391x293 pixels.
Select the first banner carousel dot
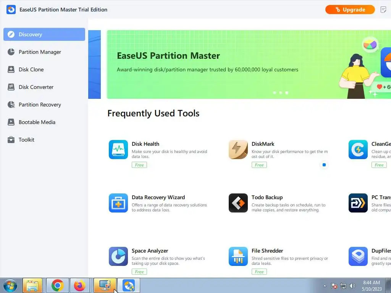[x=275, y=93]
